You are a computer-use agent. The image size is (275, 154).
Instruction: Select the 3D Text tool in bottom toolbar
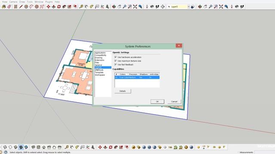click(x=93, y=147)
